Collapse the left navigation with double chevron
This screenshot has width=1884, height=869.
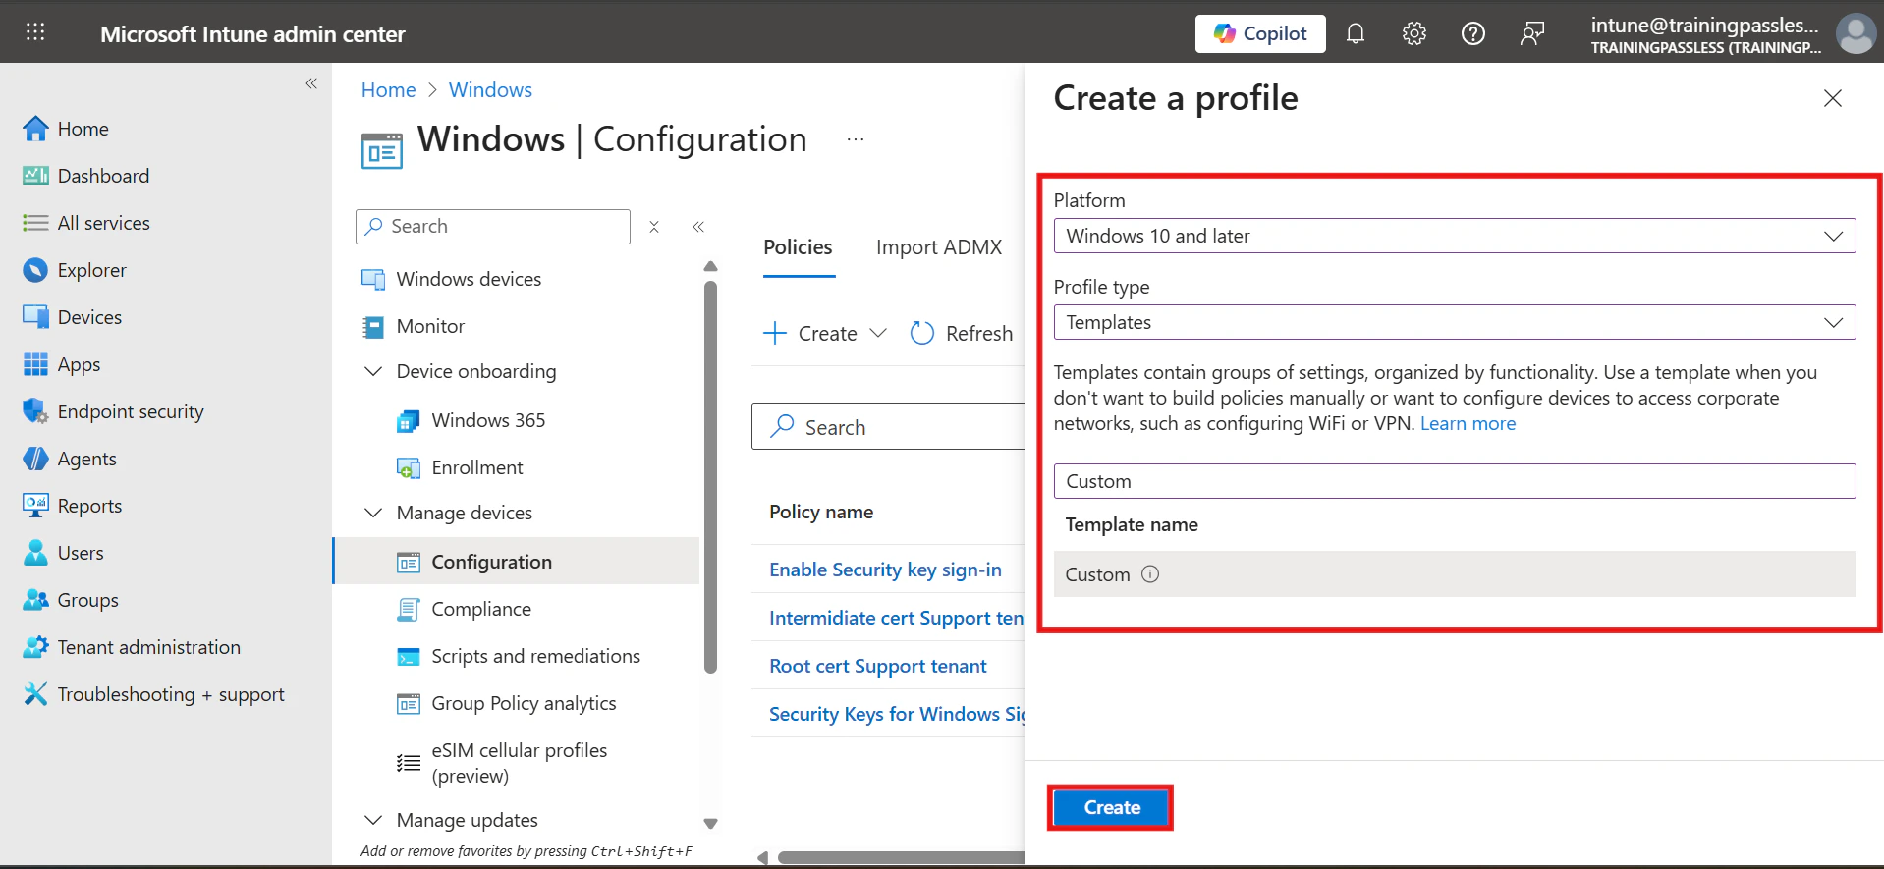pyautogui.click(x=311, y=83)
